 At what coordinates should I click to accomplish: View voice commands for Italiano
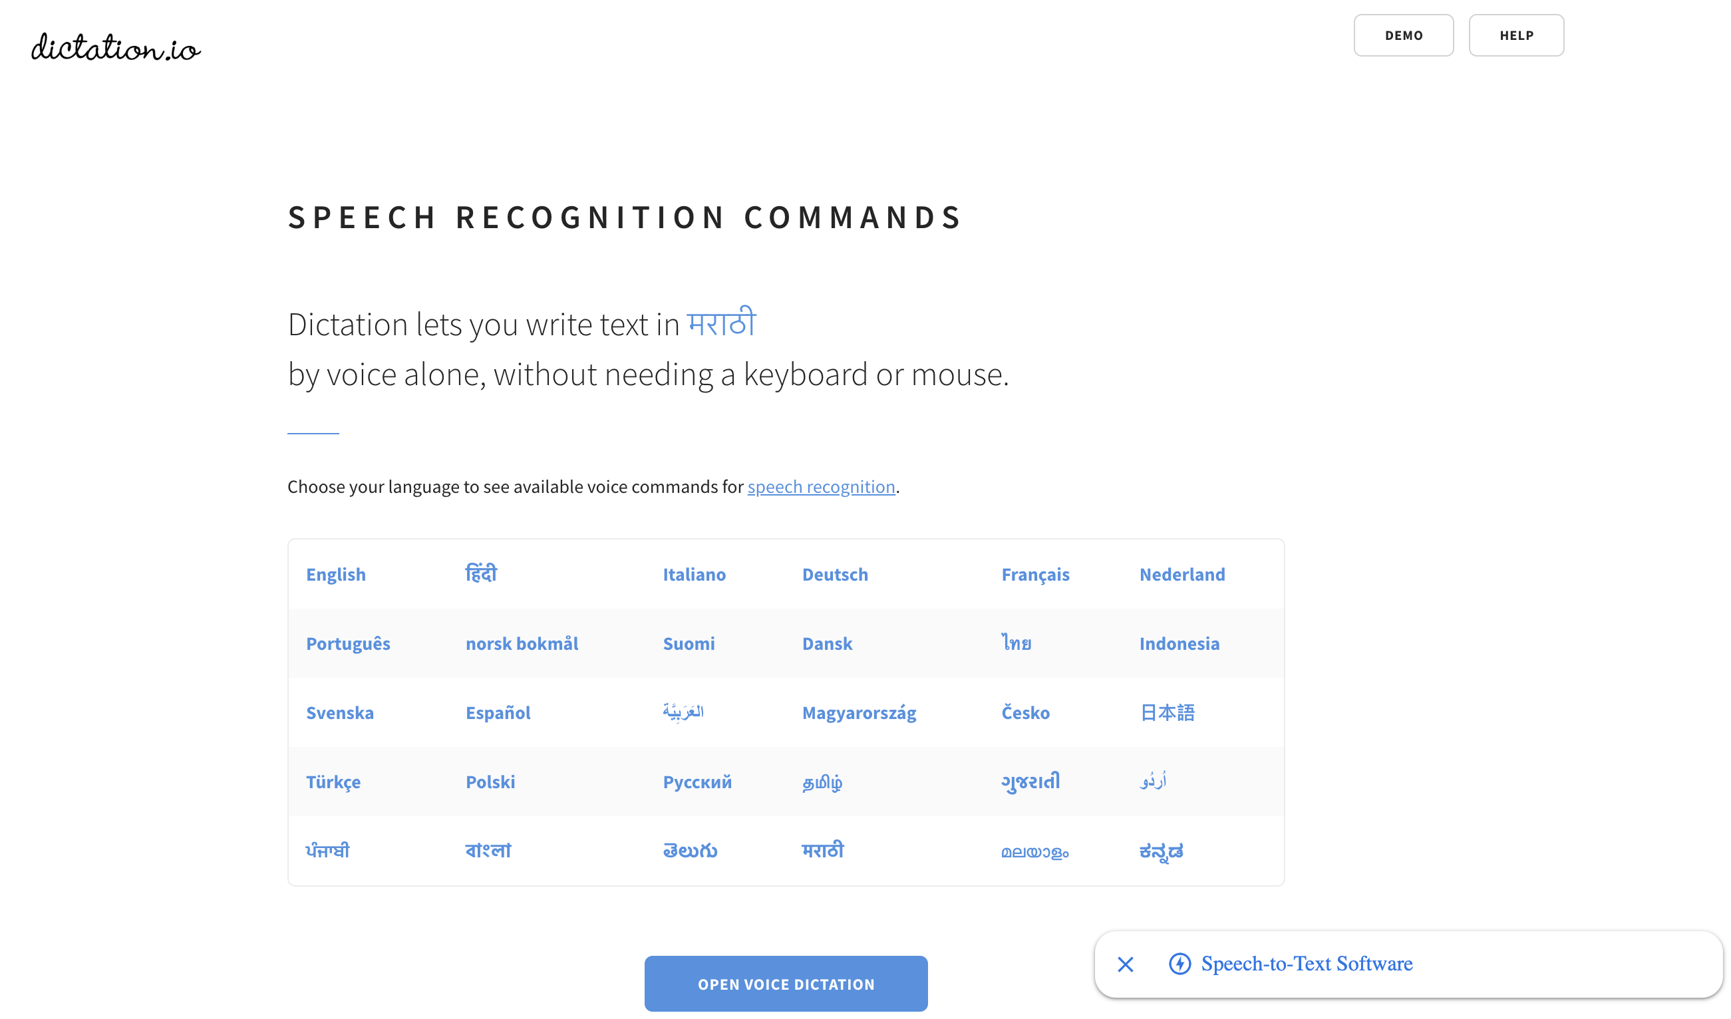(x=694, y=575)
